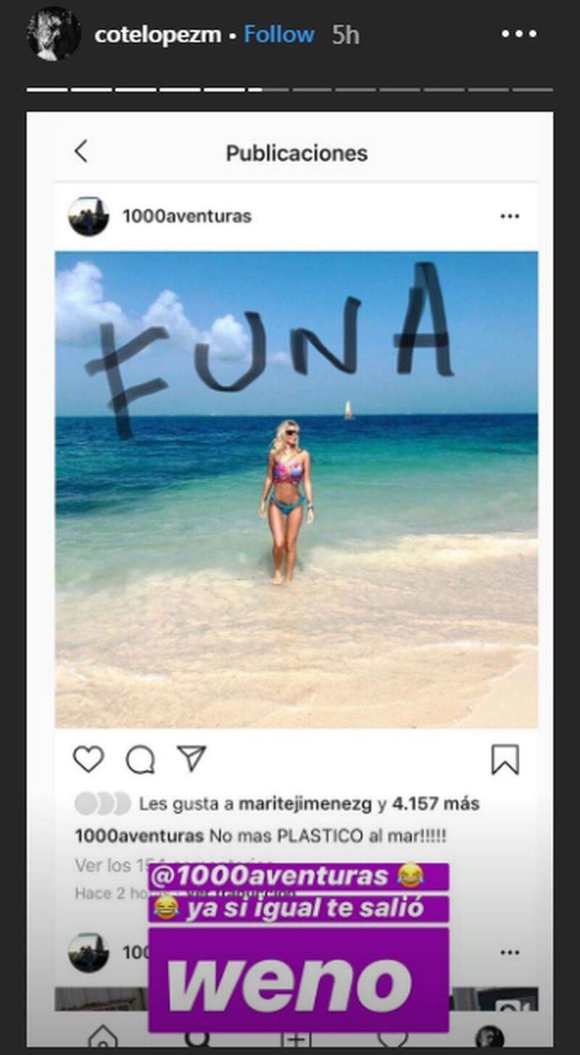Image resolution: width=580 pixels, height=1055 pixels.
Task: Open the 1000aventuras post options menu
Action: coord(510,216)
